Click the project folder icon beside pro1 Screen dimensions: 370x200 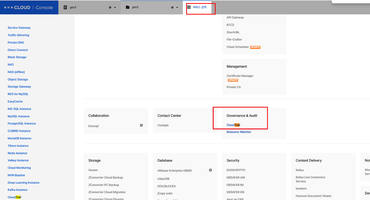pyautogui.click(x=127, y=7)
